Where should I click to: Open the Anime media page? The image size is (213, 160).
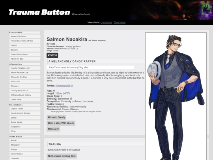25,140
